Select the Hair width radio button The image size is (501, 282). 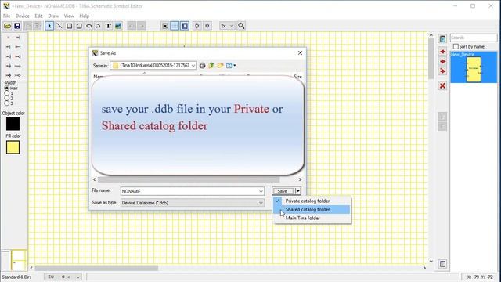[x=7, y=88]
